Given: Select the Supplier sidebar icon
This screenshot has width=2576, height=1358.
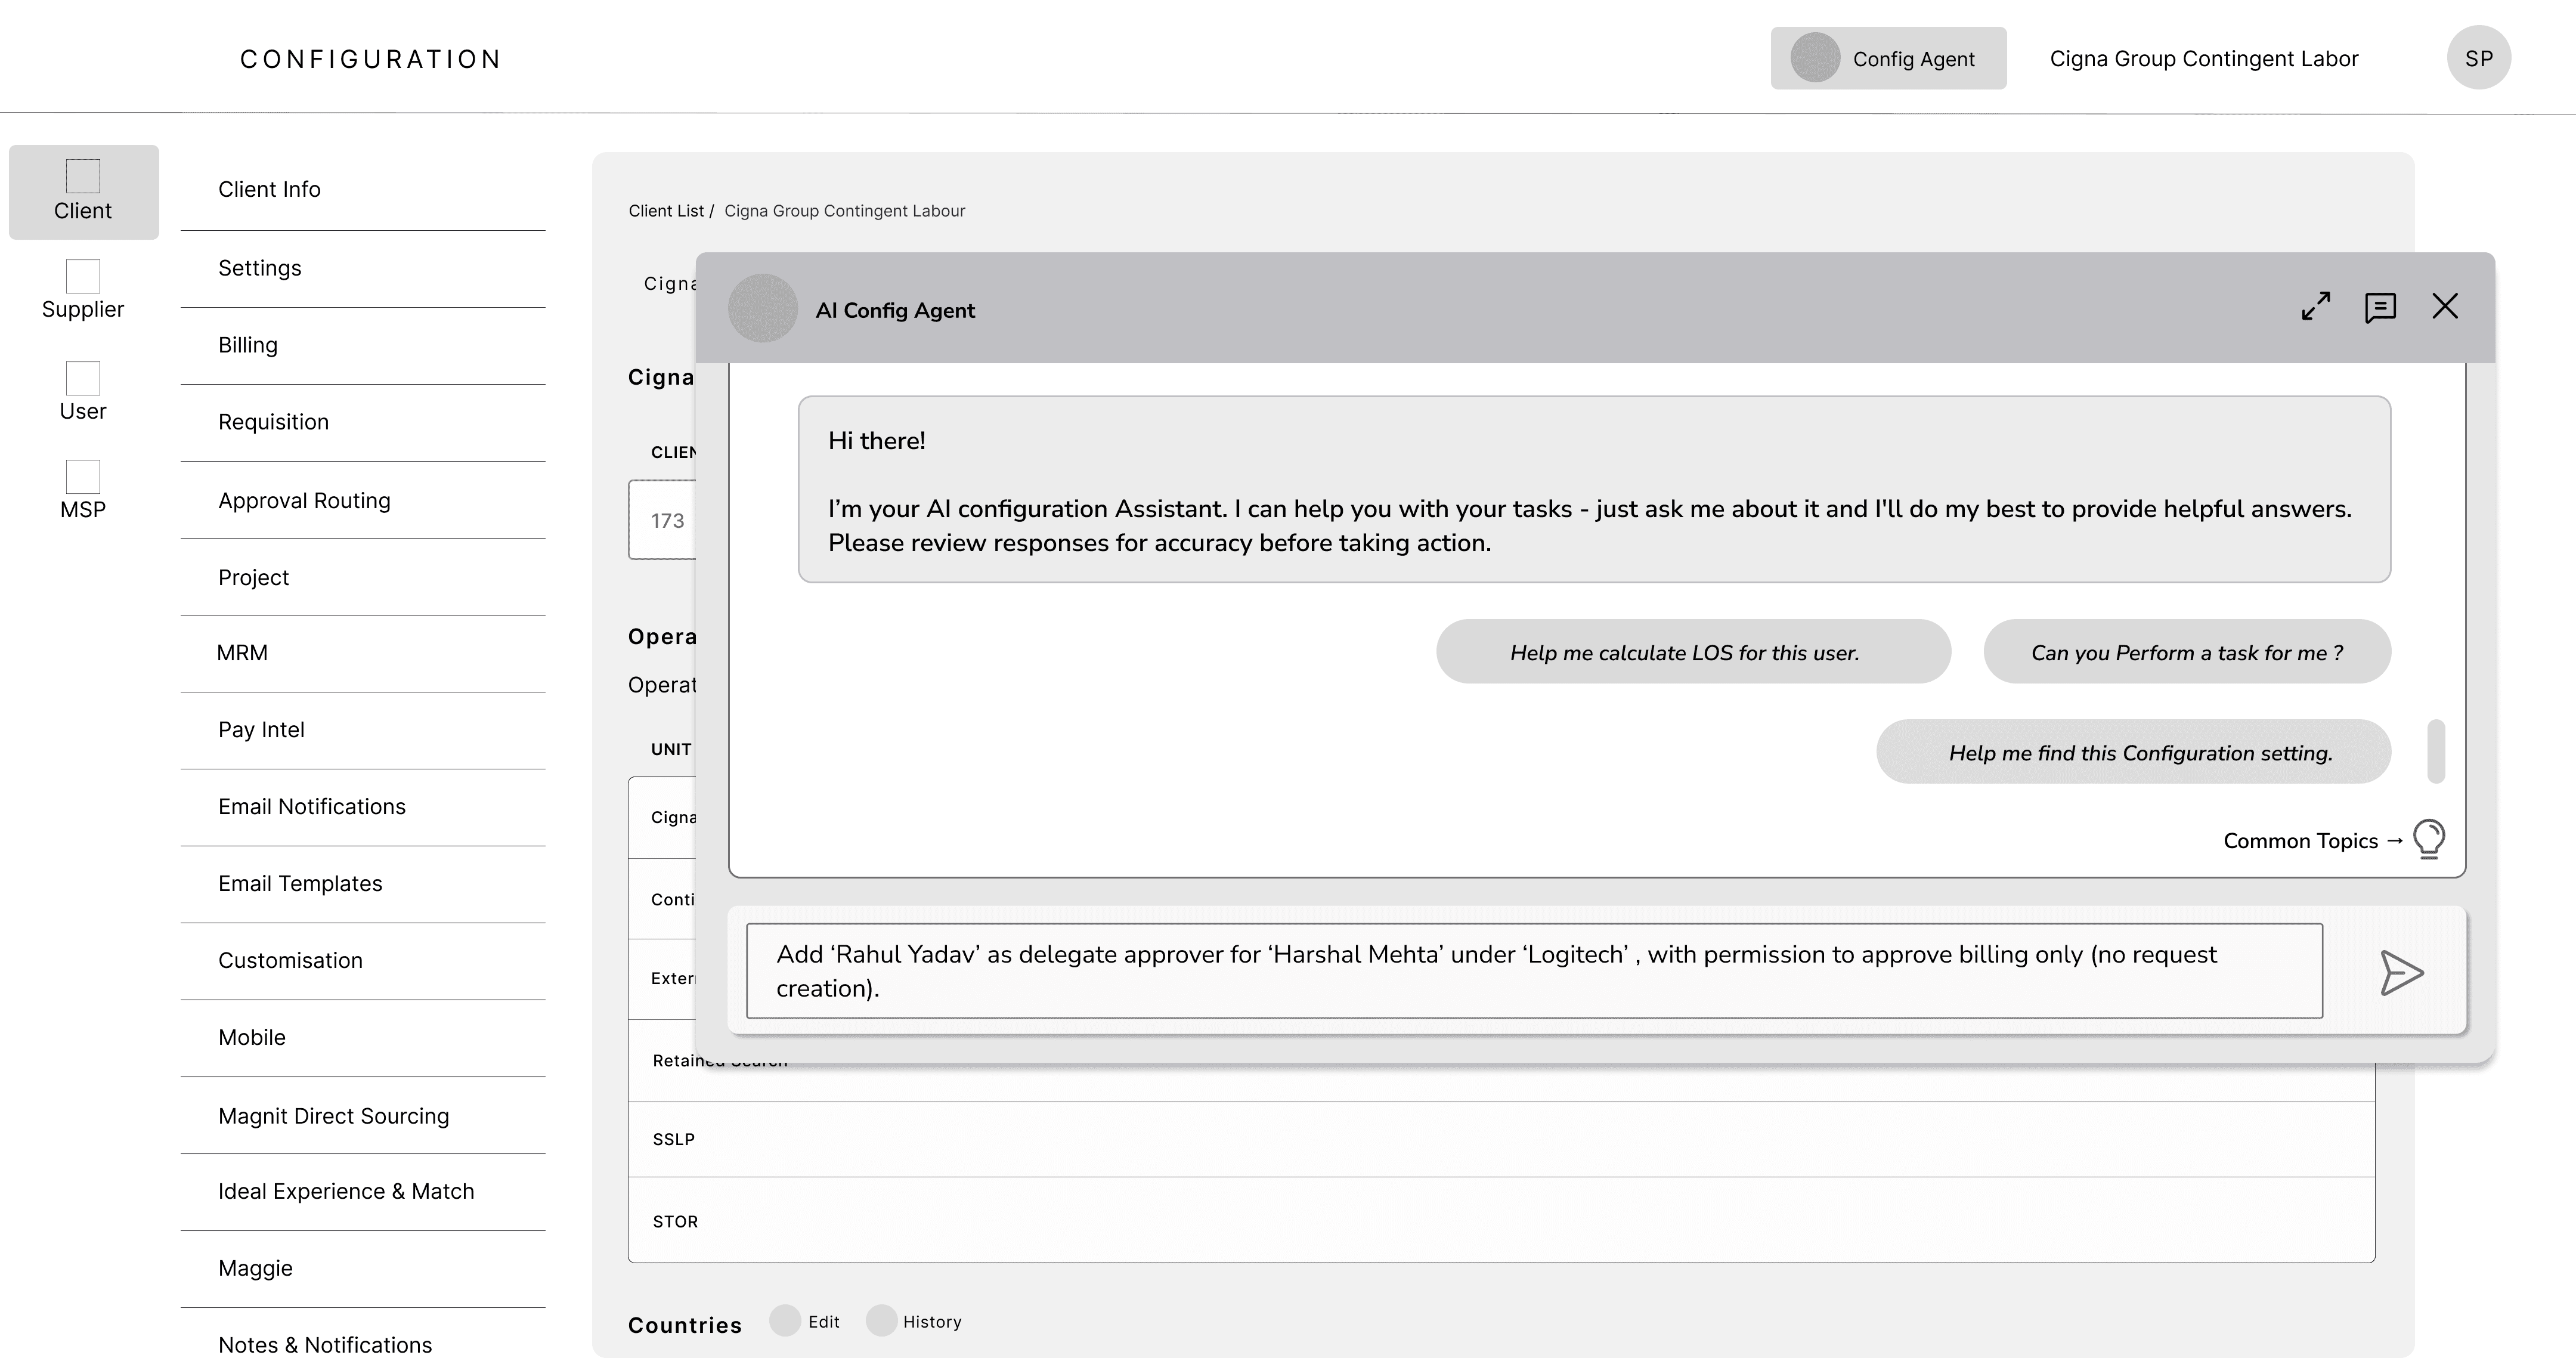Looking at the screenshot, I should (83, 276).
